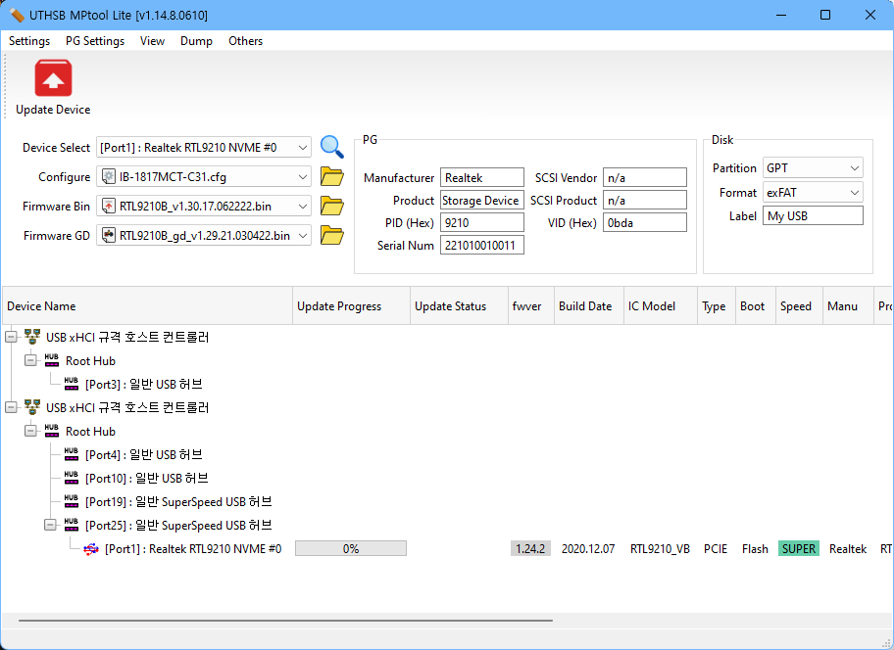Click the magnifier scan devices icon
894x650 pixels.
332,147
